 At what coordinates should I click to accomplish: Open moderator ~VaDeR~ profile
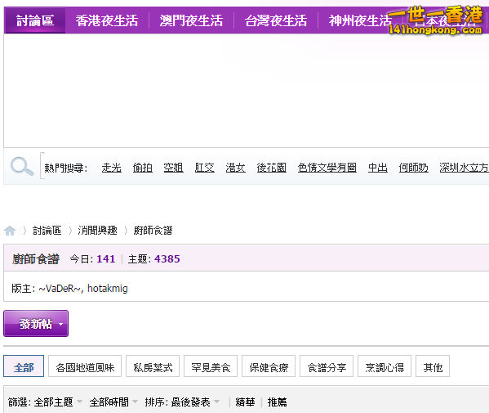point(60,289)
